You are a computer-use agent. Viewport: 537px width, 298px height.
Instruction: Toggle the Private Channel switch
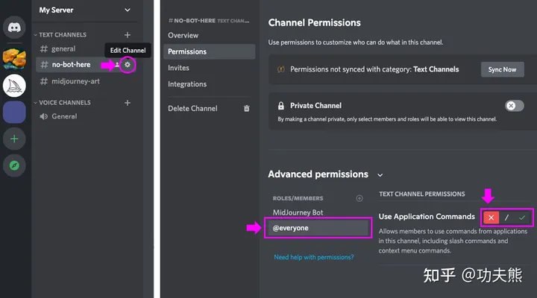(514, 106)
